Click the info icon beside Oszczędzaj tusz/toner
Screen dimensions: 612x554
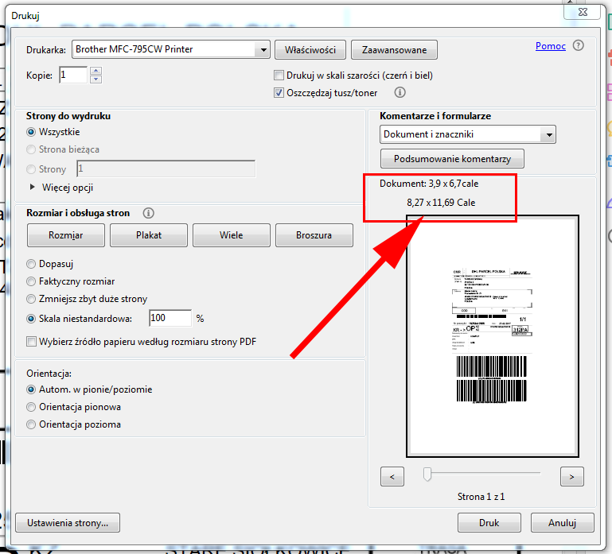(x=400, y=93)
